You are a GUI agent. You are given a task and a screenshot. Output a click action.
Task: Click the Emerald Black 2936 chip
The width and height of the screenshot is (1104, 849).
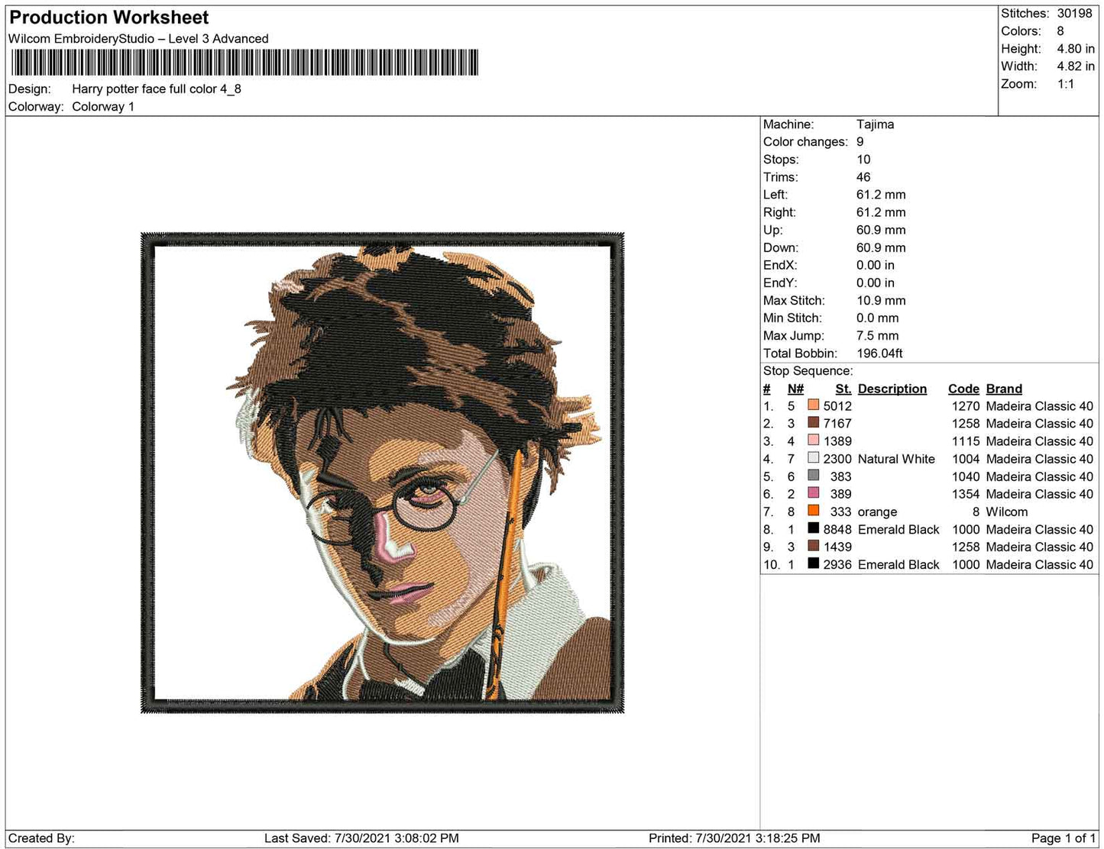pos(812,564)
